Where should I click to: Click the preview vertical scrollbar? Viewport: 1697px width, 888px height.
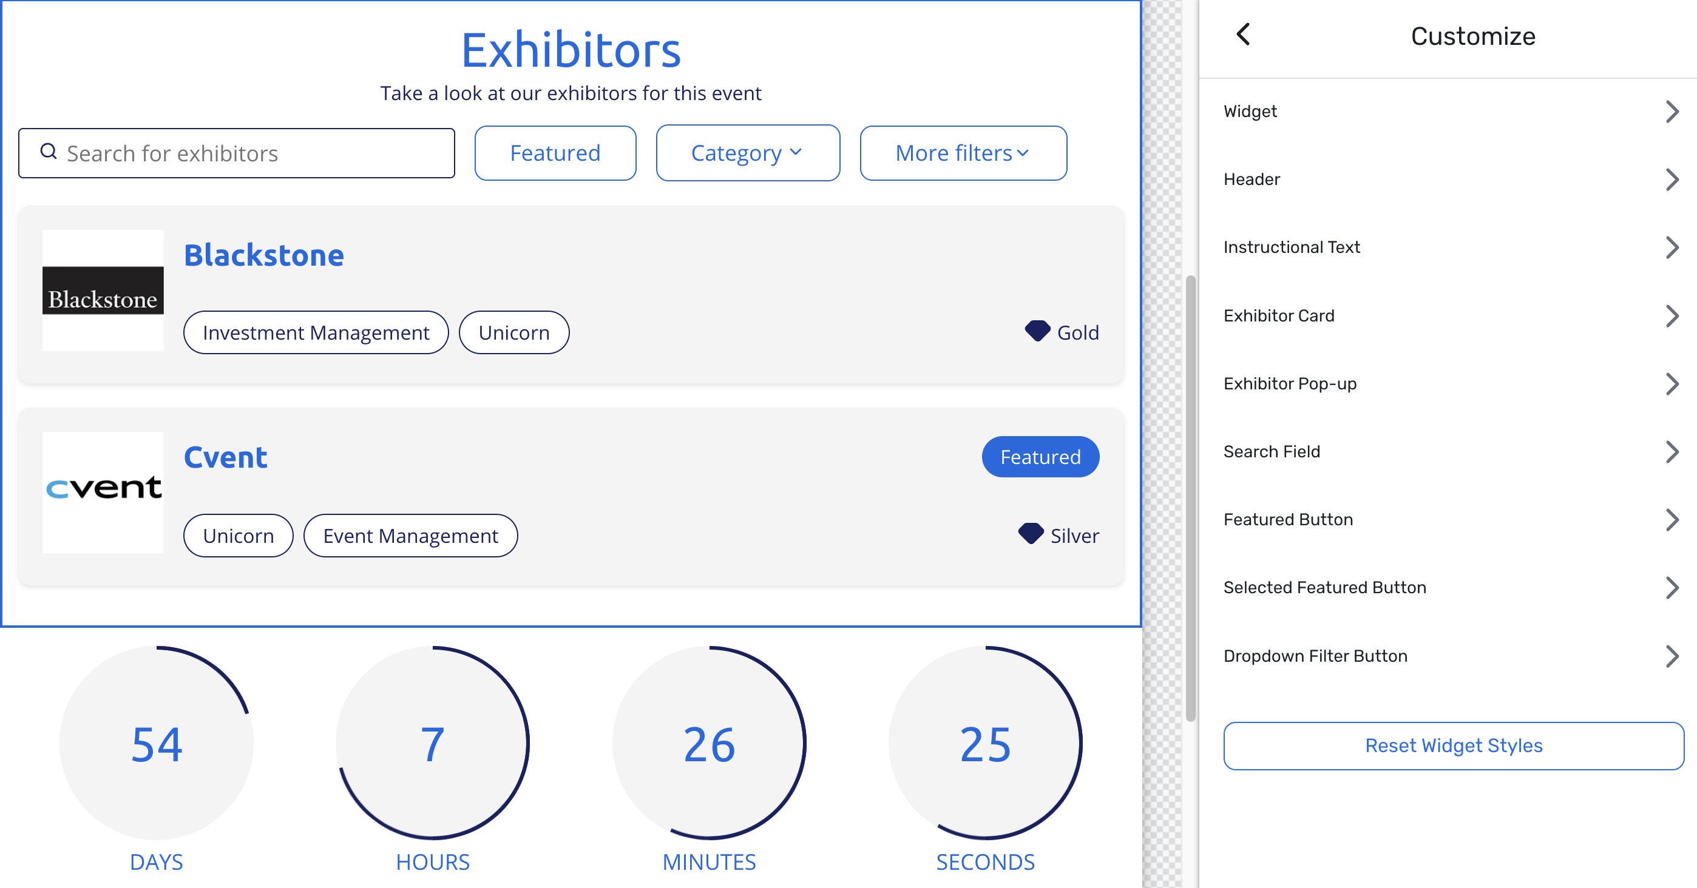pyautogui.click(x=1190, y=499)
